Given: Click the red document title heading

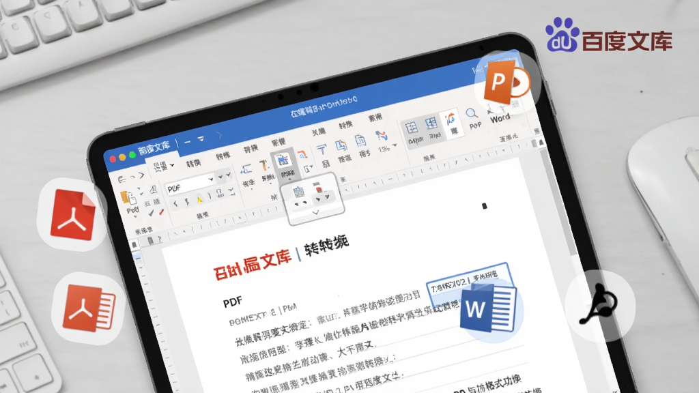Looking at the screenshot, I should 253,265.
